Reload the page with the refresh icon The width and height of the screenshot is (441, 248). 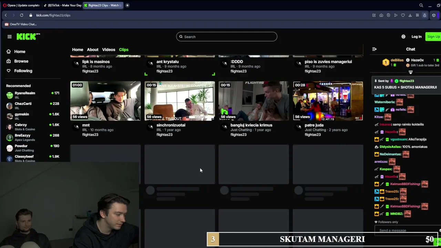pos(21,15)
